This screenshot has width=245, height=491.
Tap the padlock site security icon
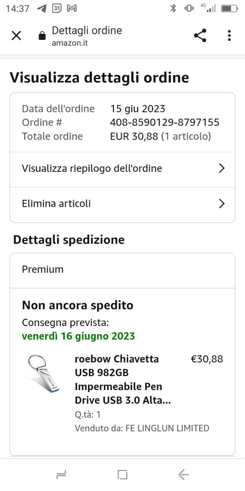42,36
